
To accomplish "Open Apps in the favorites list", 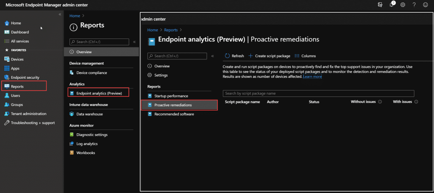I will click(x=15, y=68).
